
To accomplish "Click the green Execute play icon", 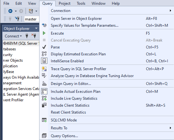I will point(44,33).
